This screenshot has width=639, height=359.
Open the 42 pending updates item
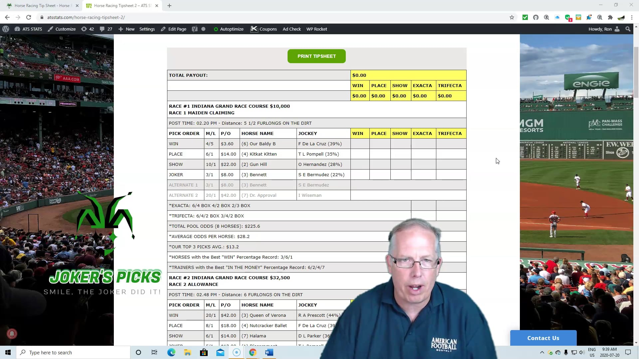click(x=88, y=29)
